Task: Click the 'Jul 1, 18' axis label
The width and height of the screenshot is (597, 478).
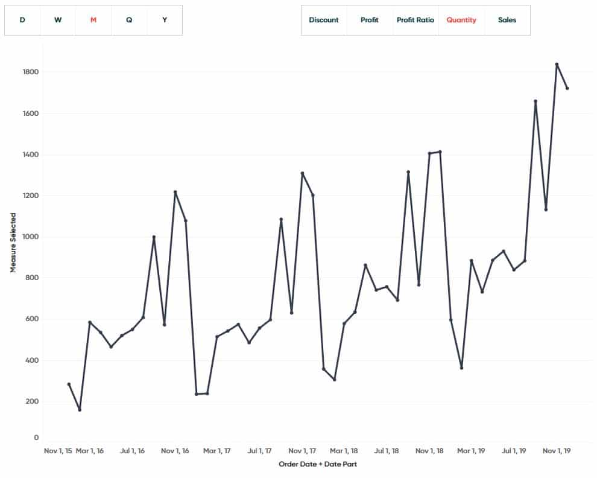Action: pyautogui.click(x=387, y=451)
